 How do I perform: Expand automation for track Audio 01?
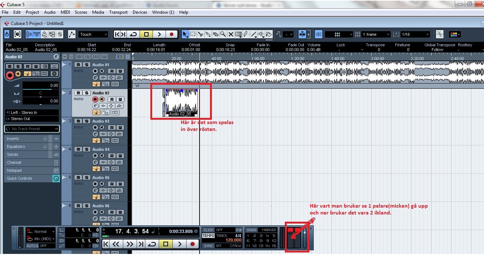pyautogui.click(x=64, y=64)
